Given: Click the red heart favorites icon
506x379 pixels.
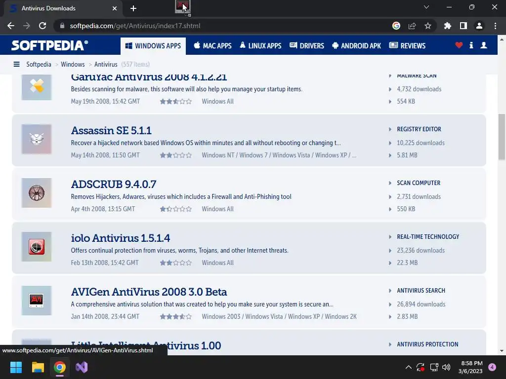Looking at the screenshot, I should click(x=459, y=45).
